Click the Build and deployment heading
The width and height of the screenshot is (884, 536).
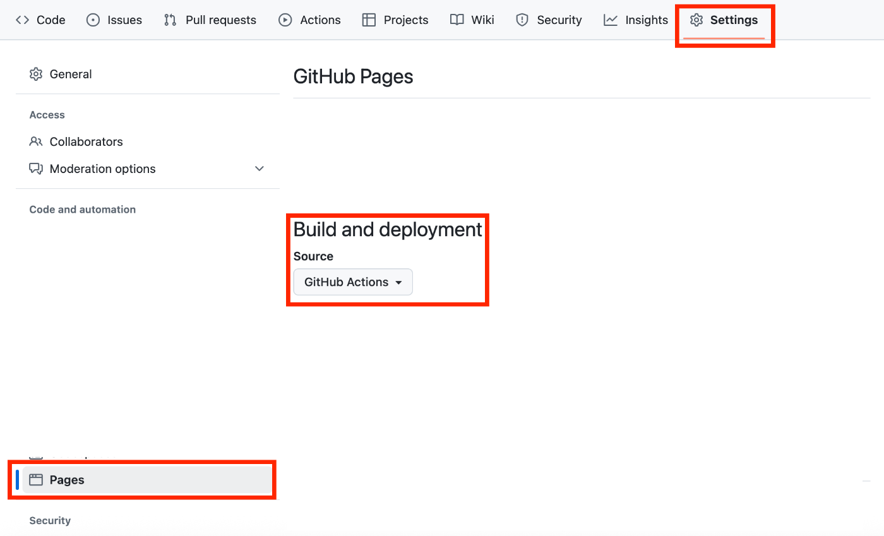point(388,230)
